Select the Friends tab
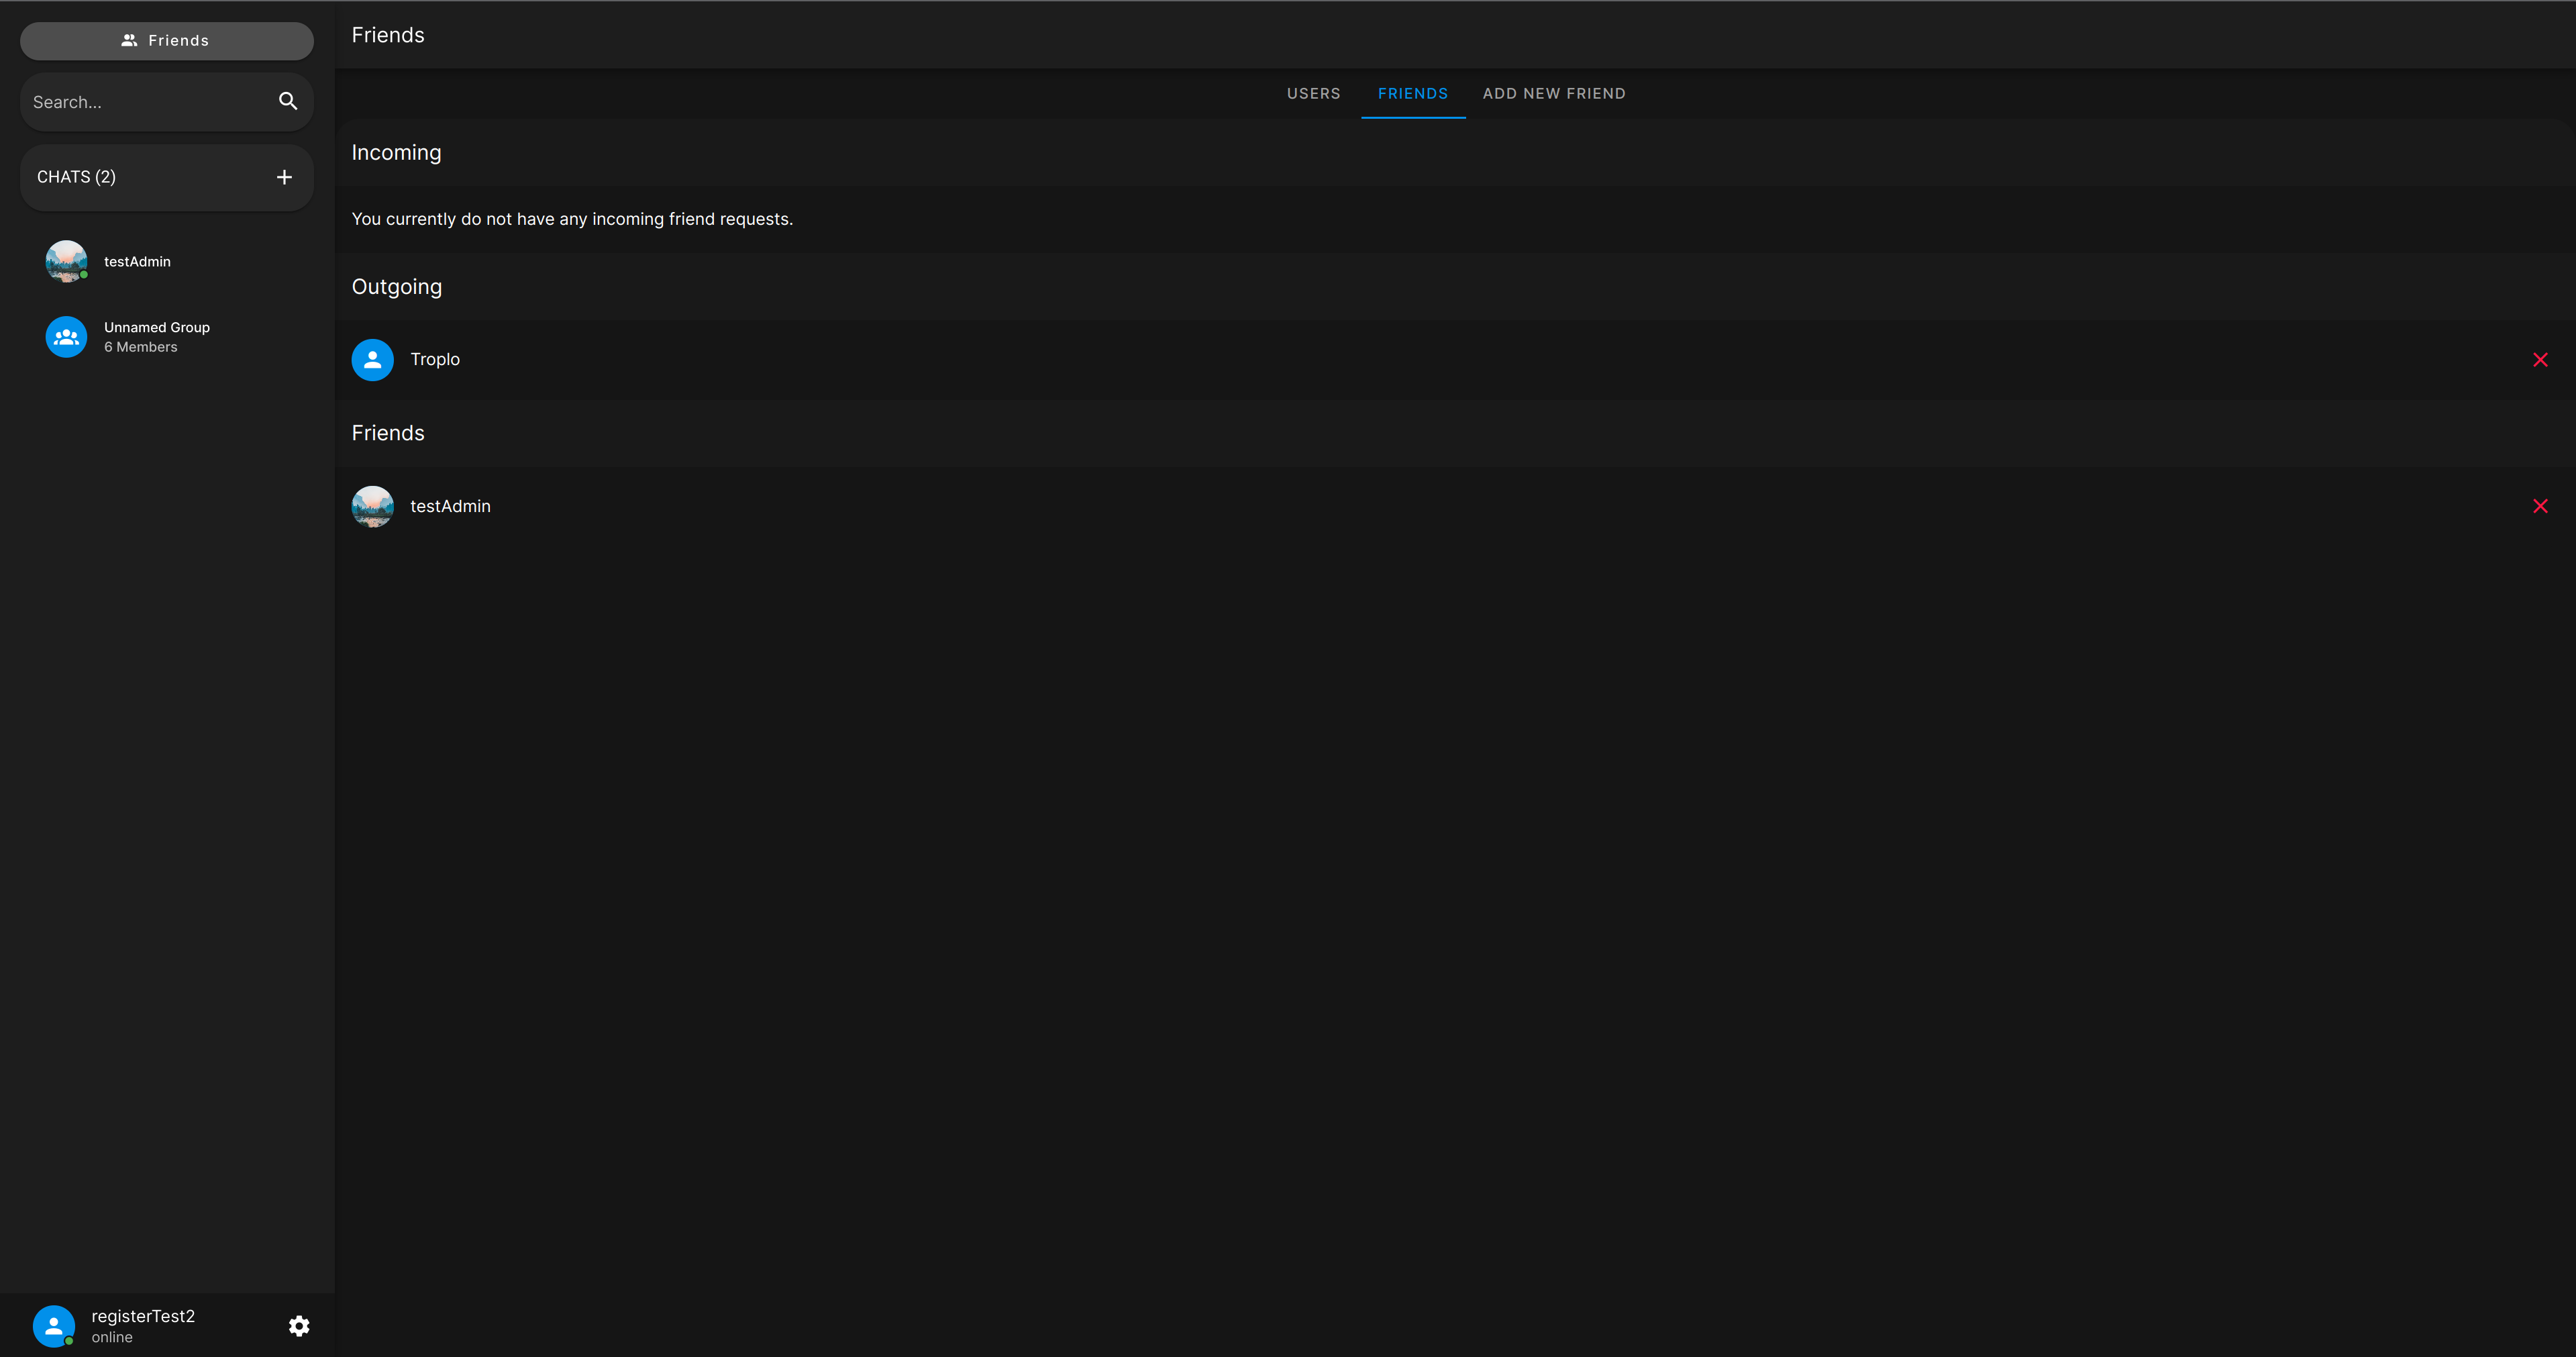 (1412, 94)
